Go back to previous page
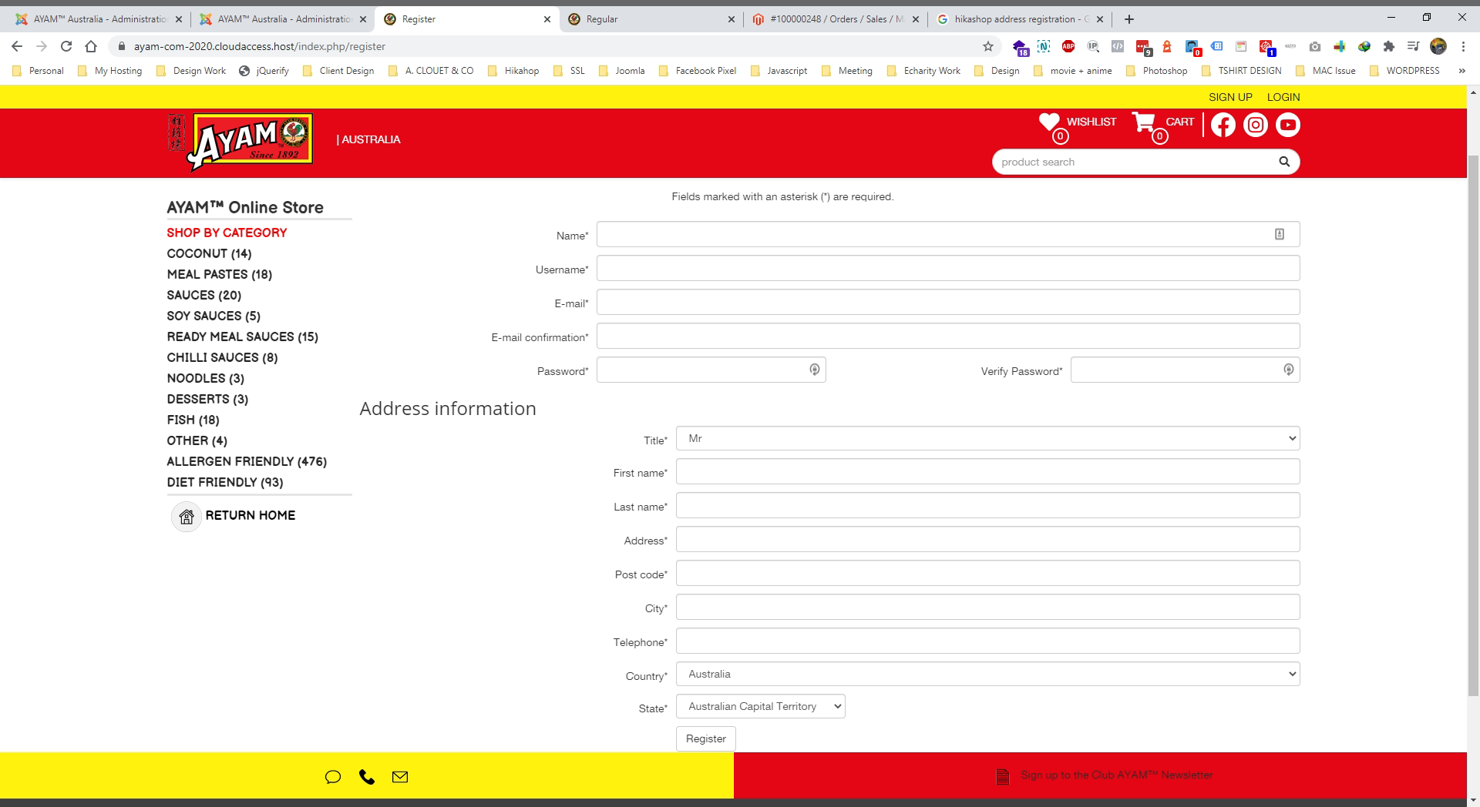Image resolution: width=1480 pixels, height=807 pixels. [17, 46]
